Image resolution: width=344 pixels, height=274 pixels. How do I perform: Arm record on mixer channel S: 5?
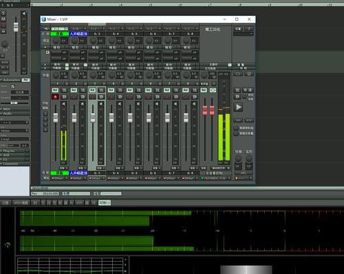coord(129,96)
